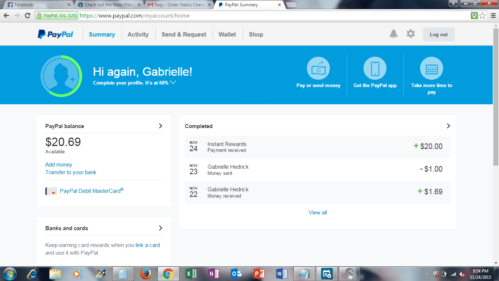499x281 pixels.
Task: Click Transfer to your bank link
Action: point(71,172)
